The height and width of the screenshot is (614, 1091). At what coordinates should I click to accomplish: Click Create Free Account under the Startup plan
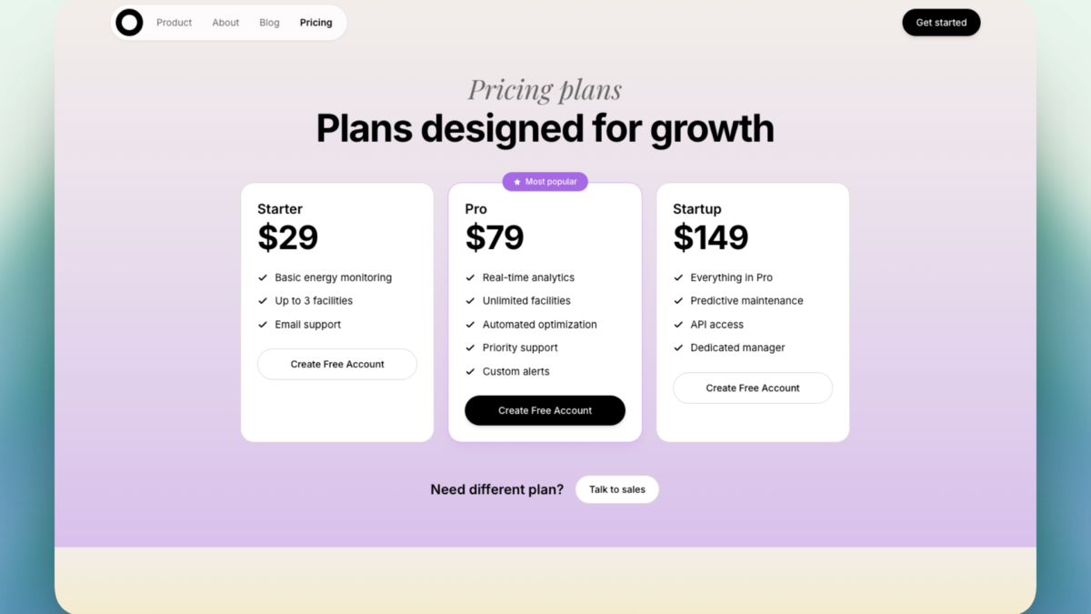[752, 388]
